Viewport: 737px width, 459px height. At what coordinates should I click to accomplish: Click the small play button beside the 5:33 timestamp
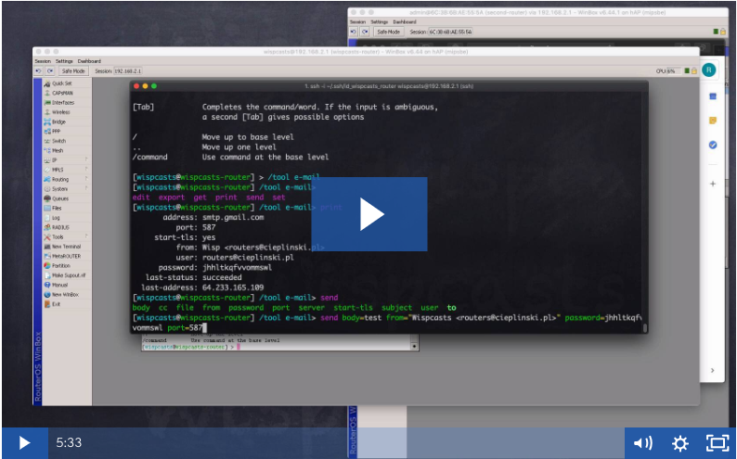click(24, 442)
